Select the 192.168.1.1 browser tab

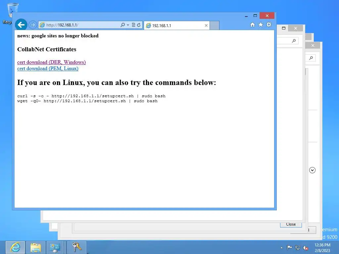click(177, 25)
